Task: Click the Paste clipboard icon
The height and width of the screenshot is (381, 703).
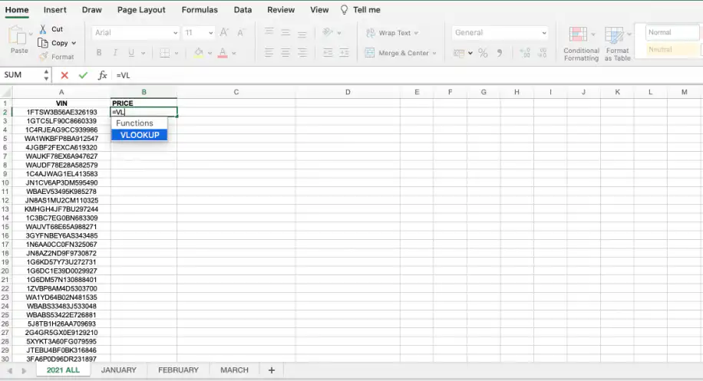Action: [x=18, y=35]
